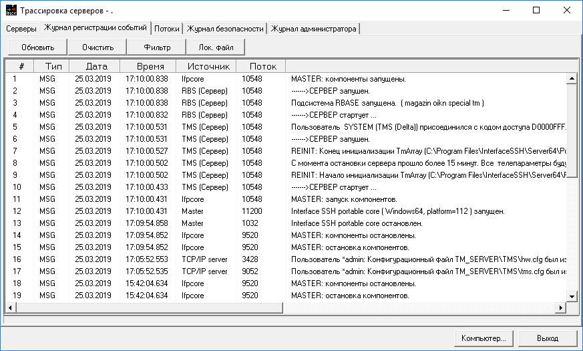
Task: Click the Время column header
Action: click(150, 66)
